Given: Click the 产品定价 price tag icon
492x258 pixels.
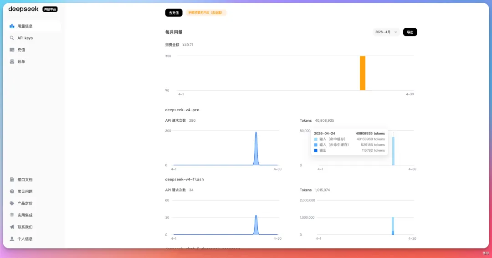Looking at the screenshot, I should click(12, 203).
